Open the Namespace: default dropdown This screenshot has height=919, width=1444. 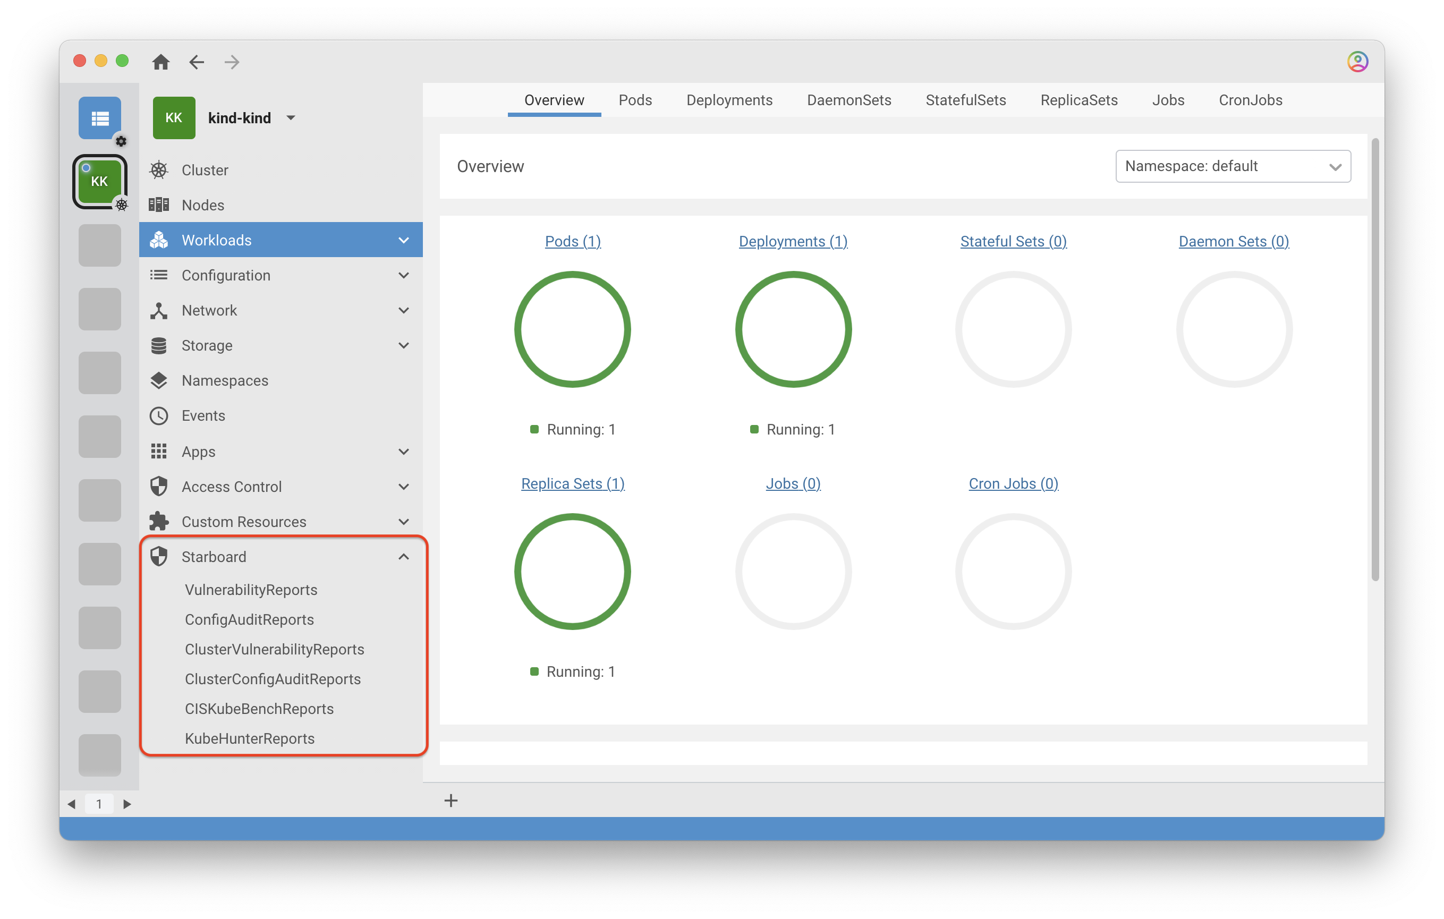click(1233, 166)
